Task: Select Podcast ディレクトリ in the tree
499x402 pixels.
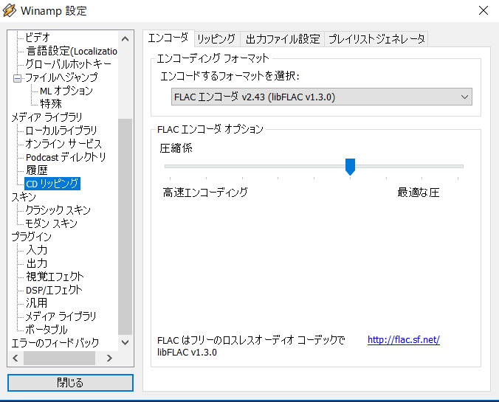Action: [66, 157]
